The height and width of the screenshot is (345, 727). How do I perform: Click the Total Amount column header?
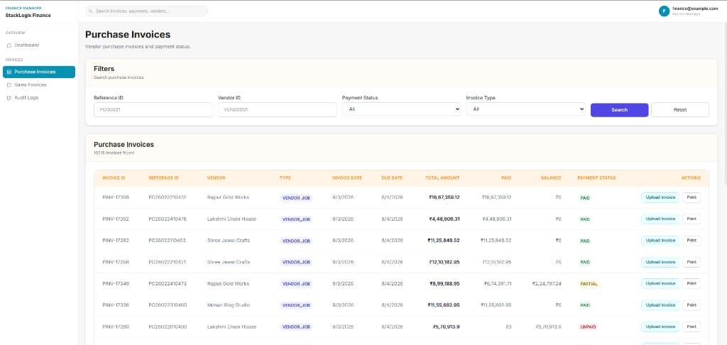[443, 178]
